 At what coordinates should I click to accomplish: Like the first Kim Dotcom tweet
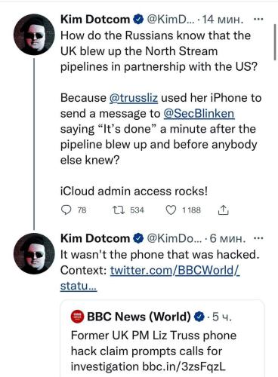tap(171, 210)
